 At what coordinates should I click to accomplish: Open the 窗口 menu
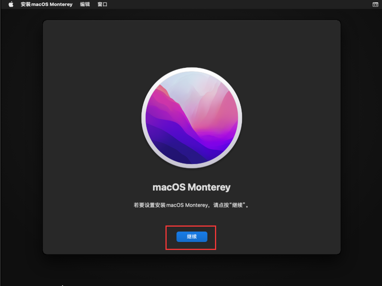pyautogui.click(x=102, y=4)
